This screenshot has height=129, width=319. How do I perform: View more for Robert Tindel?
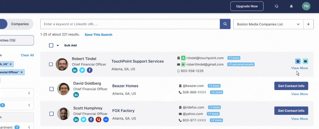tap(300, 68)
